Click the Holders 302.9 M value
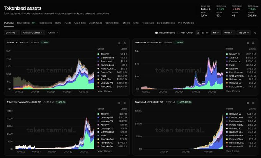Image resolution: width=261 pixels, height=158 pixels. tap(252, 15)
